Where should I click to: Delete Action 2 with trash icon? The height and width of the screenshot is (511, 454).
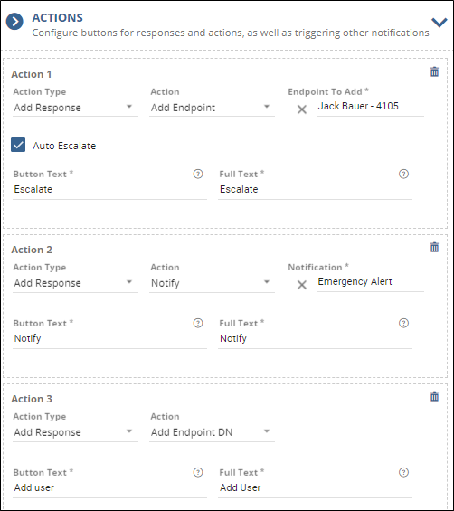[x=434, y=247]
